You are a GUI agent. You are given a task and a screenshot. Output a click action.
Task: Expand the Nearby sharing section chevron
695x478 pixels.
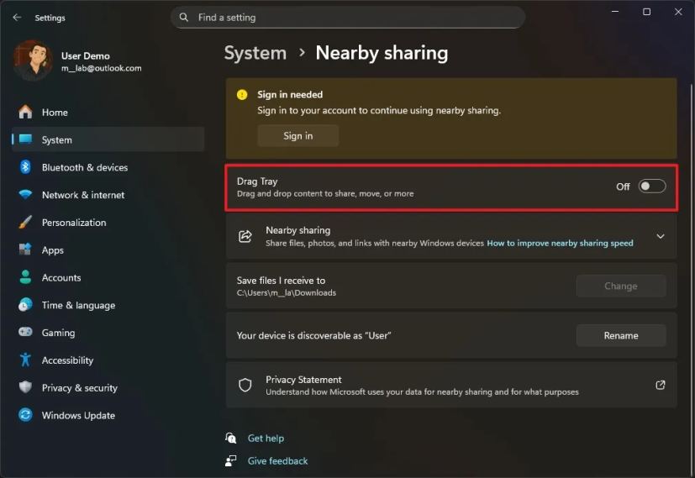[660, 237]
